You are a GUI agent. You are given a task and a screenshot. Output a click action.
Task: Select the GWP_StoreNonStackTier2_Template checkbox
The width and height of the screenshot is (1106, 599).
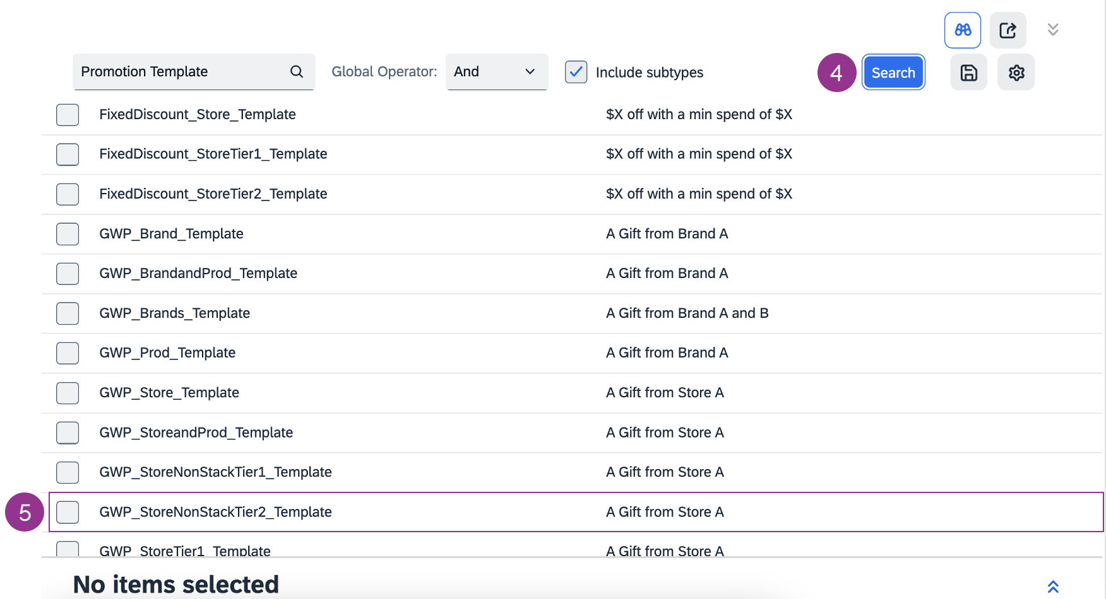coord(68,512)
